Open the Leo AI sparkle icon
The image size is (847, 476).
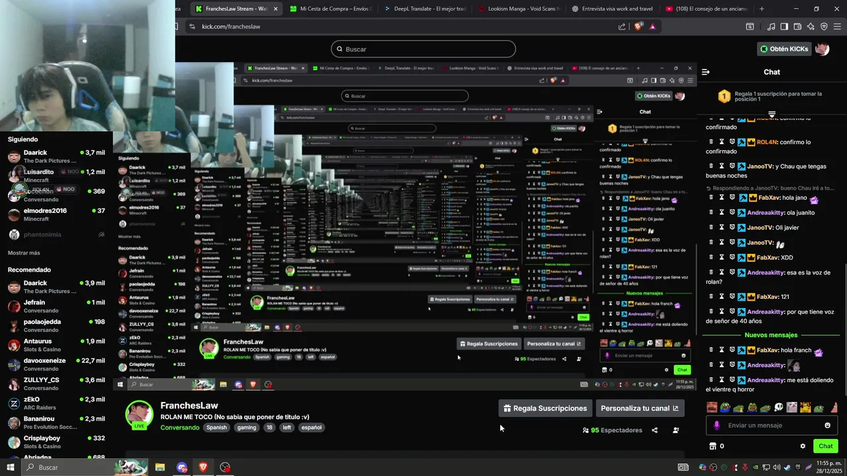point(811,26)
